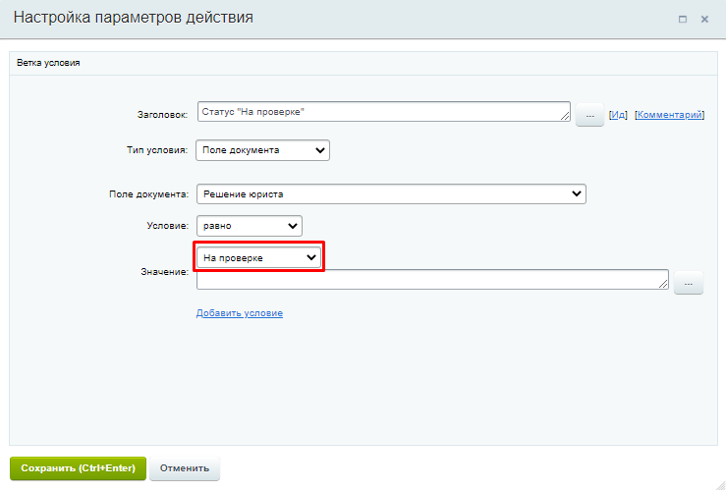This screenshot has height=491, width=726.
Task: Click the Комментарий link
Action: tap(670, 115)
